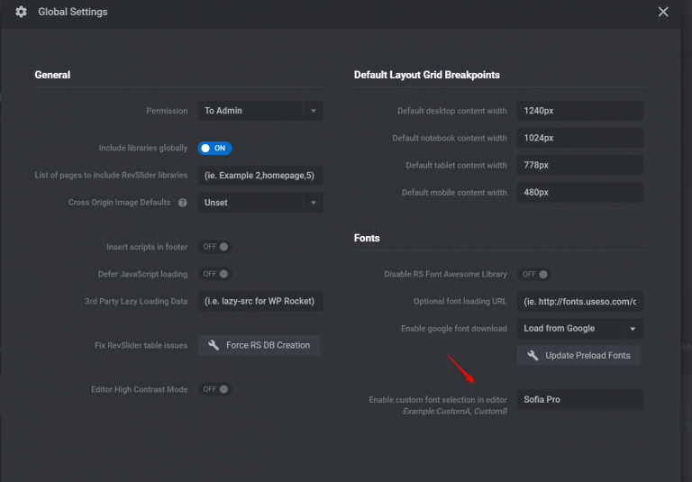Image resolution: width=692 pixels, height=482 pixels.
Task: Open Enable google font download dropdown
Action: tap(579, 329)
